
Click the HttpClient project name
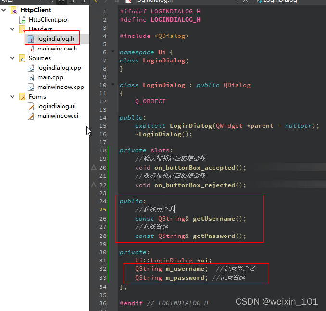36,10
